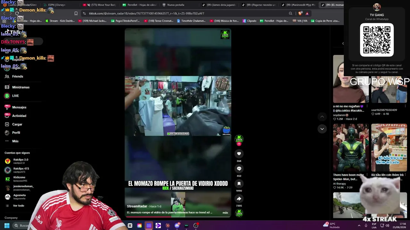Open OBS Studio from the taskbar
The height and width of the screenshot is (230, 410).
tap(196, 226)
